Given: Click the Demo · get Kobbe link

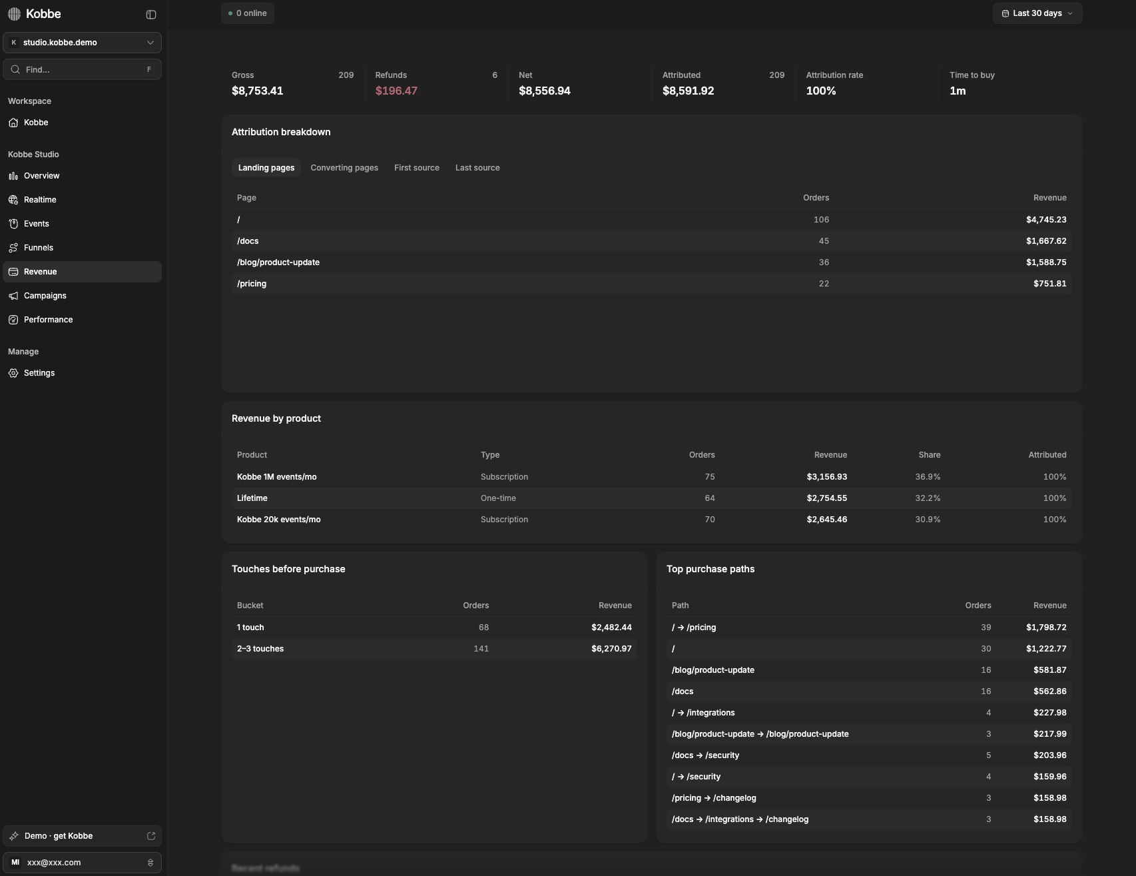Looking at the screenshot, I should (83, 836).
